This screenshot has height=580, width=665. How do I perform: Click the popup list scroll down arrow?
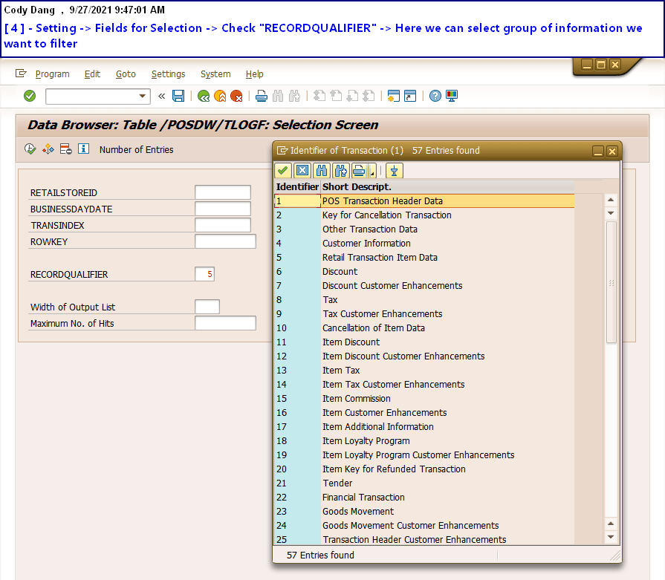click(x=611, y=537)
